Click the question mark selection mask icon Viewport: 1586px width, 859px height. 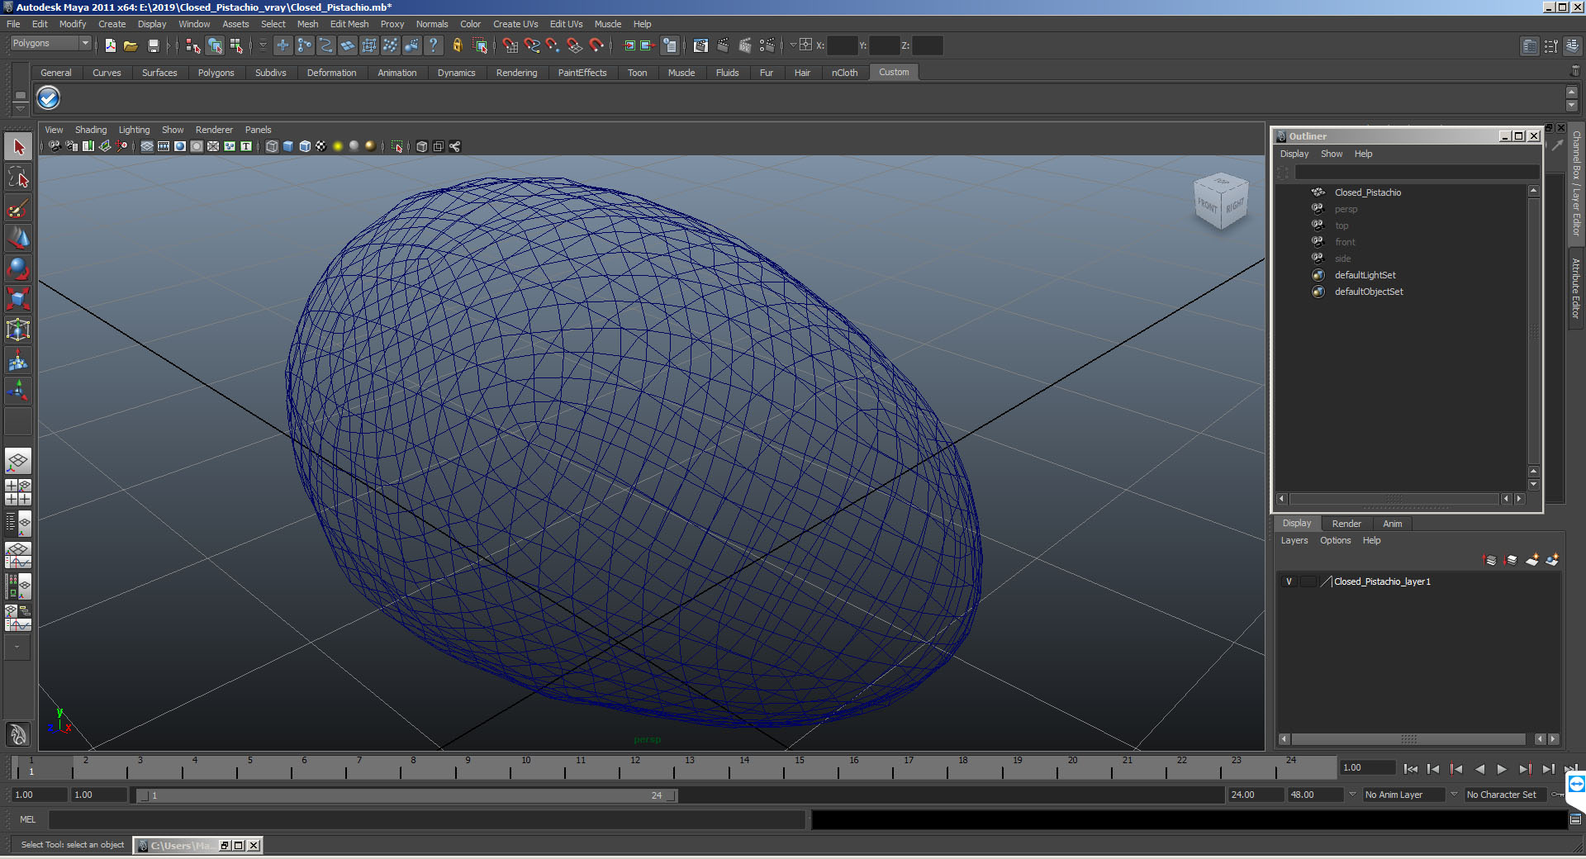433,45
